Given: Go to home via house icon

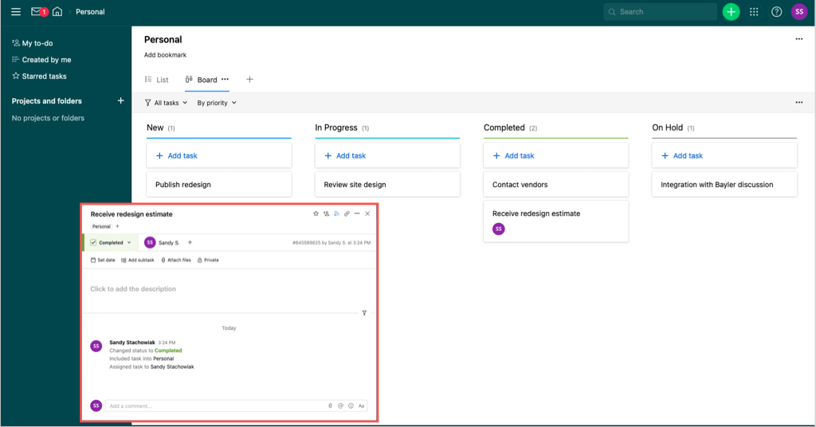Looking at the screenshot, I should [x=57, y=12].
